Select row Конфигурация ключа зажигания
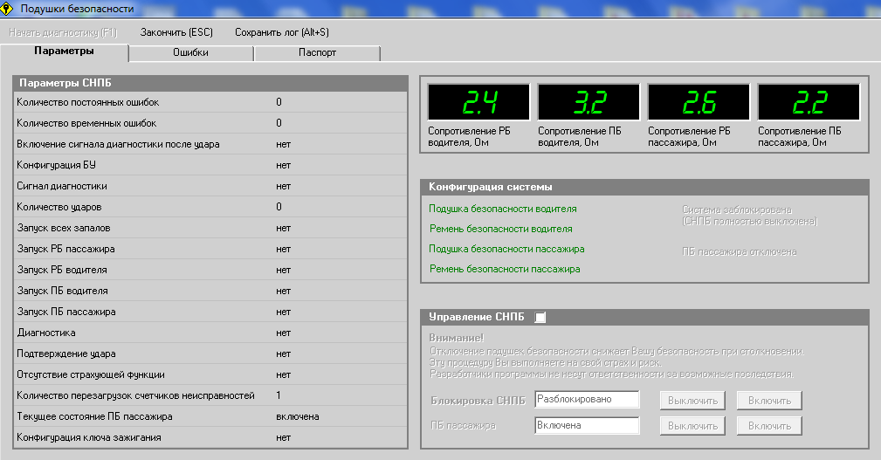 pyautogui.click(x=210, y=437)
